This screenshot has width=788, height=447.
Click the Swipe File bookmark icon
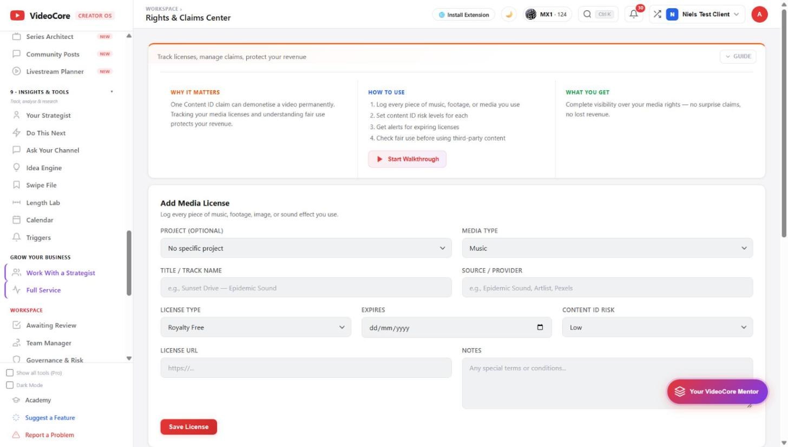(x=16, y=185)
